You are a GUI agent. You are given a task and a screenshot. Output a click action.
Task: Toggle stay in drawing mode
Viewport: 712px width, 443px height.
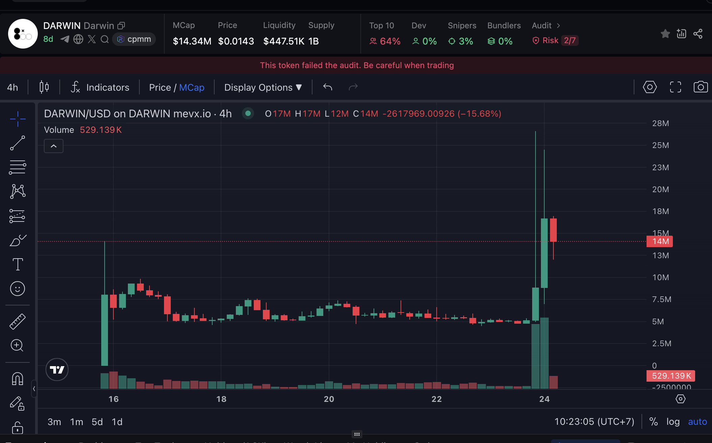coord(17,403)
